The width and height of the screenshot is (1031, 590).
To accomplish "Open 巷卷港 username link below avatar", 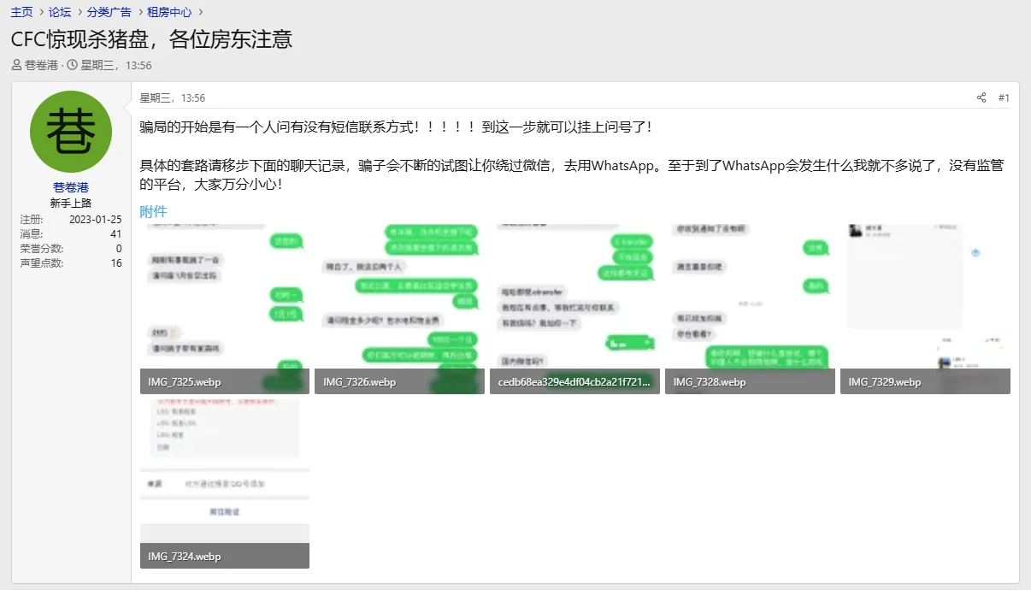I will tap(71, 187).
